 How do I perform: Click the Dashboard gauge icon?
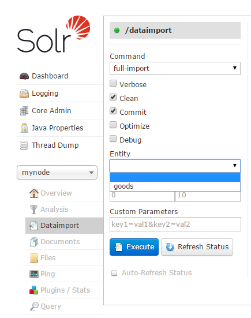24,76
